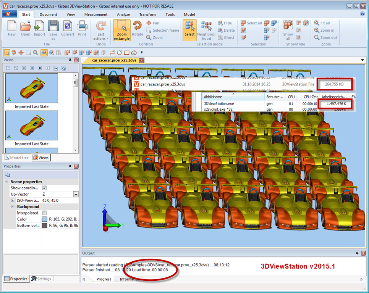The image size is (369, 293).
Task: Click the Convert icon
Action: coord(68,28)
